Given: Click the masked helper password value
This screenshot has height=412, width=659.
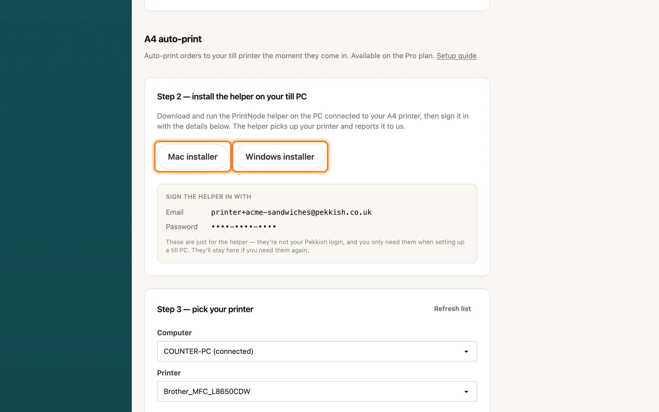Looking at the screenshot, I should click(x=243, y=227).
